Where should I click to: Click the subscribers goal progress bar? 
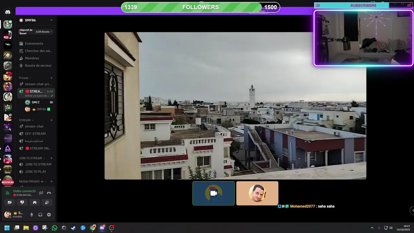click(x=363, y=6)
